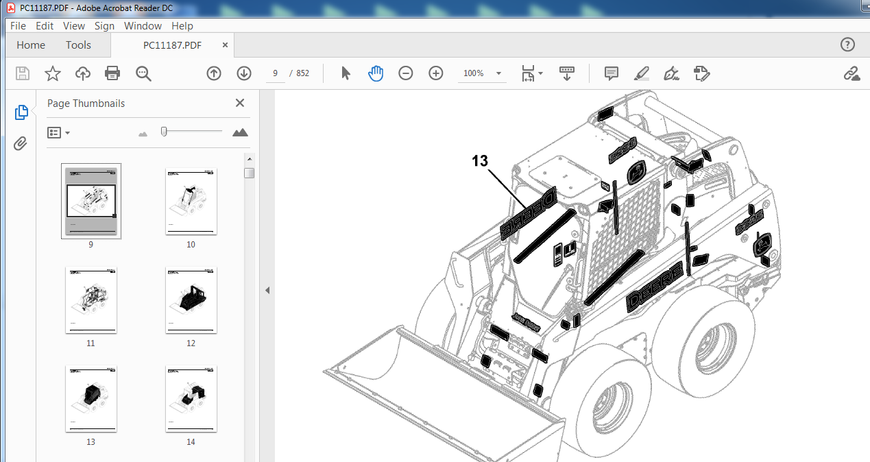Open the View menu
The width and height of the screenshot is (870, 462).
point(74,25)
